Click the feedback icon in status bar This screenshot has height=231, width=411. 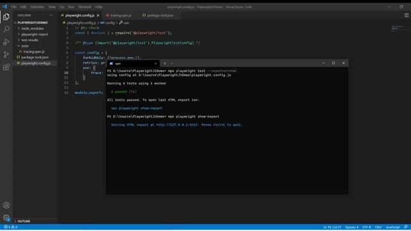[406, 227]
